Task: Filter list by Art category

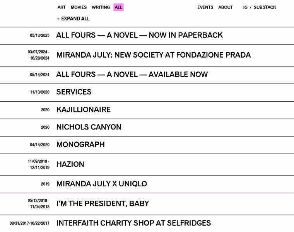Action: click(62, 7)
